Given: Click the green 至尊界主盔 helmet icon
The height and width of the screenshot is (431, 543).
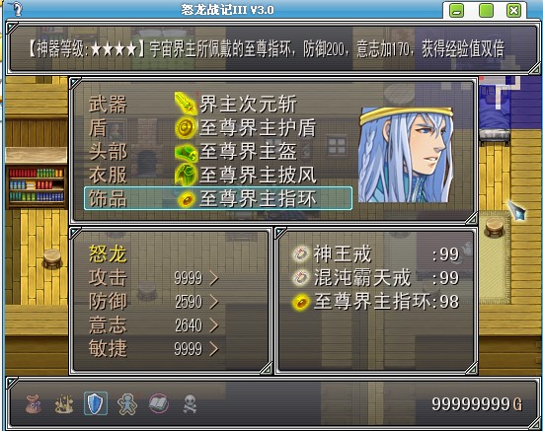Looking at the screenshot, I should tap(186, 152).
